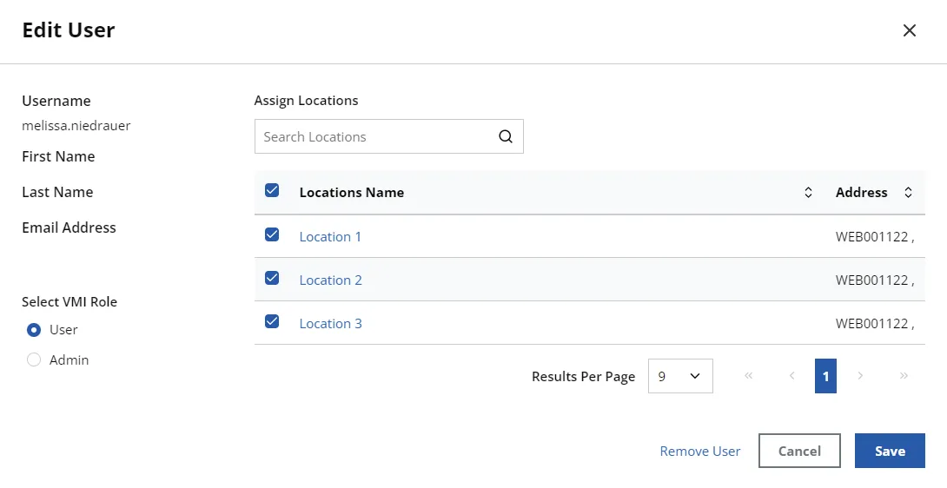Select the Admin VMI role
Image resolution: width=947 pixels, height=488 pixels.
tap(34, 360)
